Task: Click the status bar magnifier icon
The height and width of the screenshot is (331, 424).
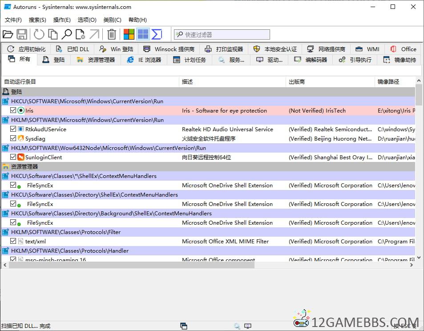Action: [x=237, y=326]
